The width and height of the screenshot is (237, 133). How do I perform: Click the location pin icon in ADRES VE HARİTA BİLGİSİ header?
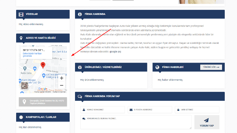[x=21, y=38]
